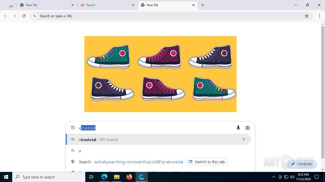Start voice search with the microphone
325x182 pixels.
click(x=238, y=128)
